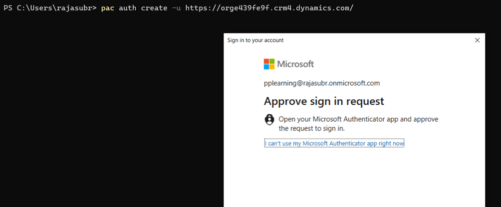501x207 pixels.
Task: Click the Microsoft four-color logo
Action: click(x=269, y=64)
